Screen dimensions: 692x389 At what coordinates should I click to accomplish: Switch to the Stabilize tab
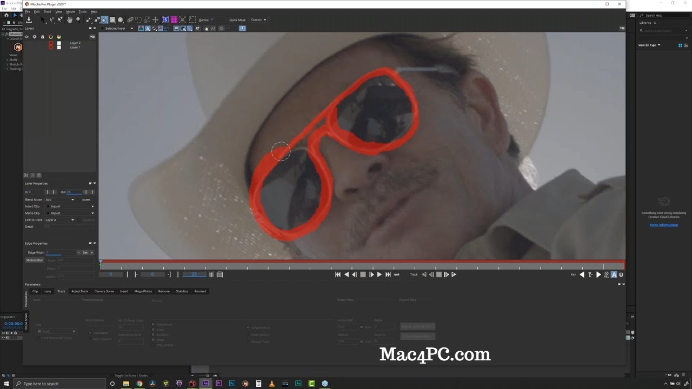pos(182,291)
